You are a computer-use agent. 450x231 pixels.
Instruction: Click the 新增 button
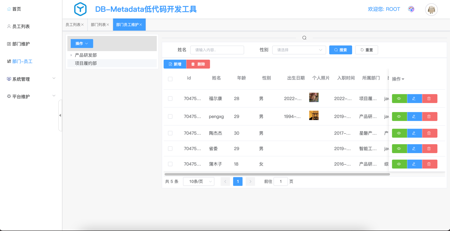pos(175,64)
